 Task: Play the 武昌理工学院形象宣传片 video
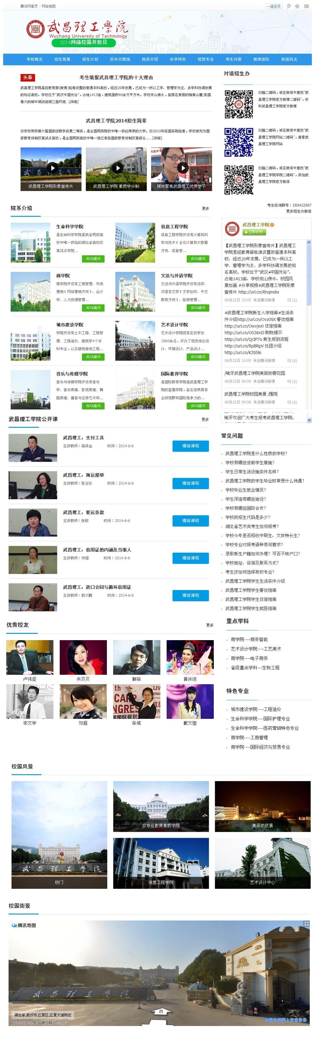52,168
